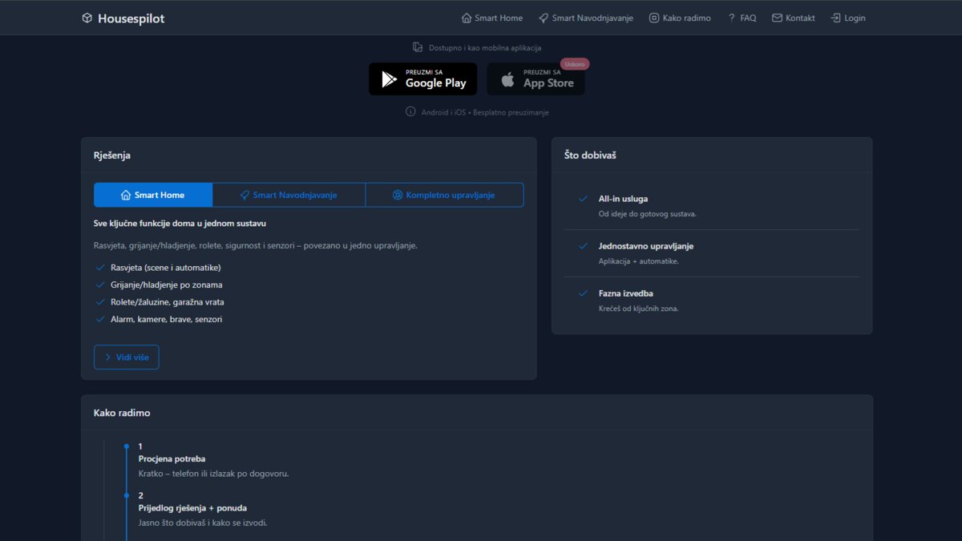Click the checkmark beside Grijanje/hlađenje po zonama
The image size is (962, 541).
(x=100, y=285)
